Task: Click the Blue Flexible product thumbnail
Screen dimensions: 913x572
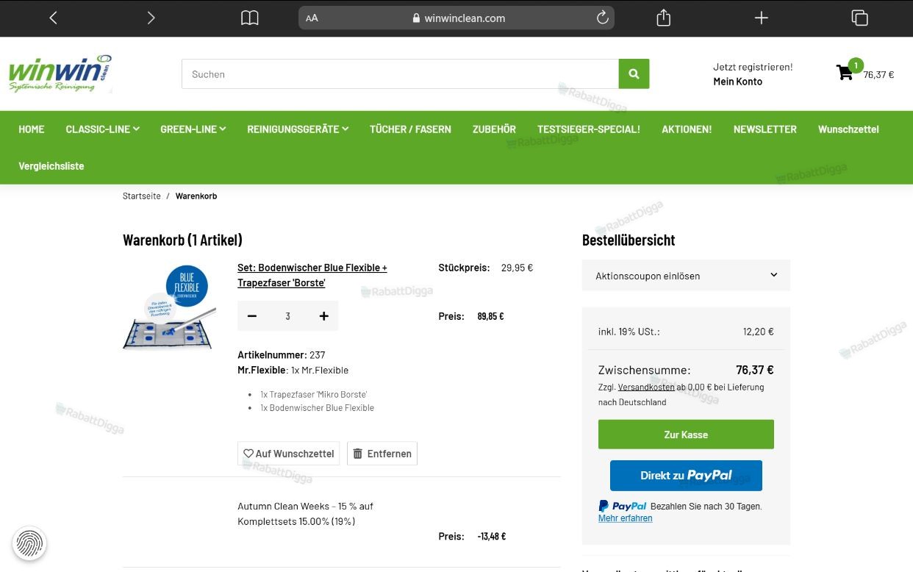Action: click(x=170, y=307)
